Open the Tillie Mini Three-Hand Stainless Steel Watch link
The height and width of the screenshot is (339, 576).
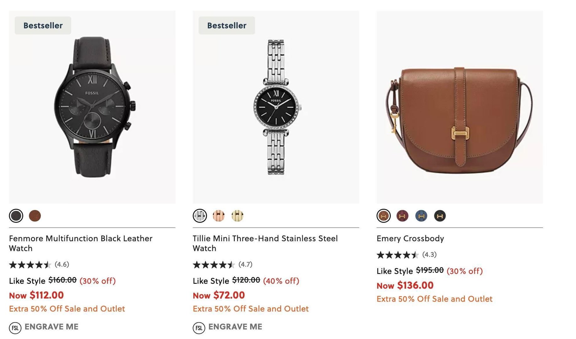point(265,243)
